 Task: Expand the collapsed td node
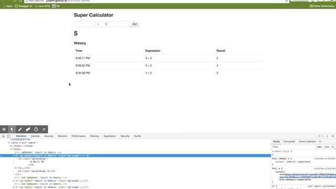[16, 168]
